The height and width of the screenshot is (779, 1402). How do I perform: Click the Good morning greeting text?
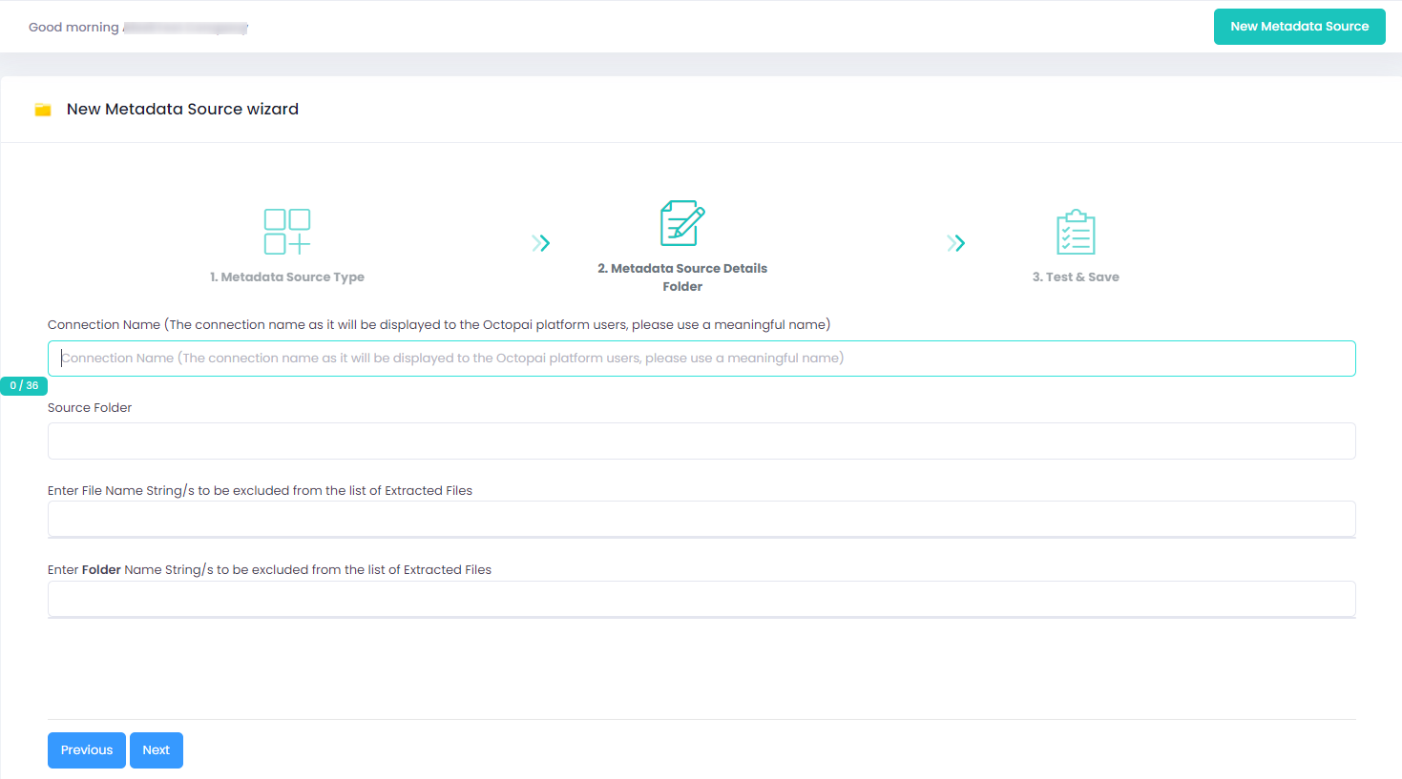[x=73, y=28]
